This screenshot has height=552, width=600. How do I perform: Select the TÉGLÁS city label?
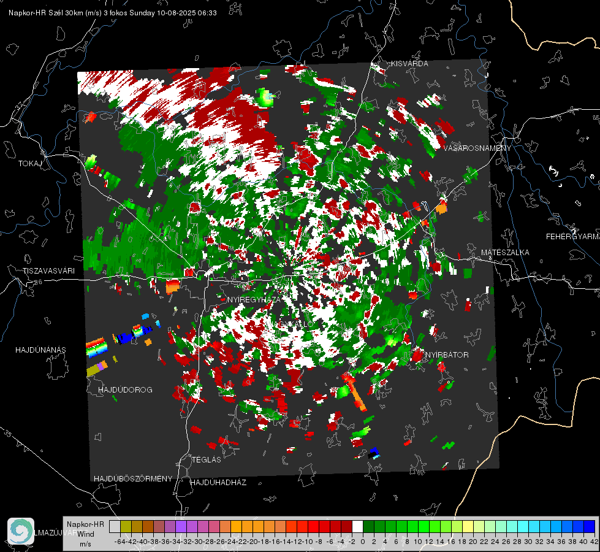[207, 460]
